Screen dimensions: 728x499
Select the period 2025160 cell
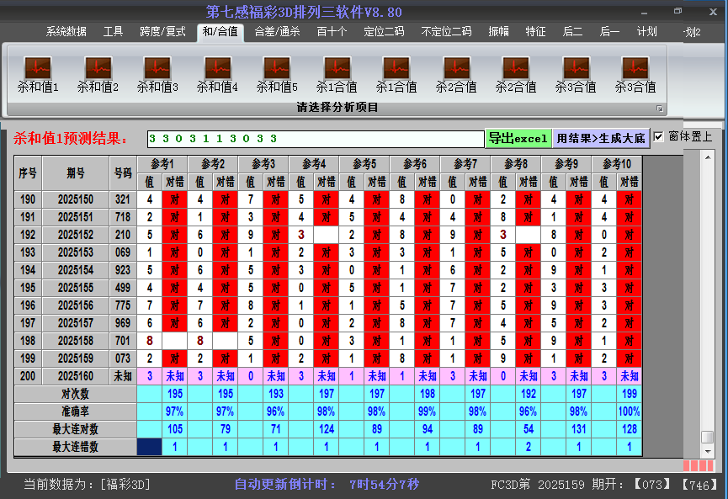(x=76, y=376)
